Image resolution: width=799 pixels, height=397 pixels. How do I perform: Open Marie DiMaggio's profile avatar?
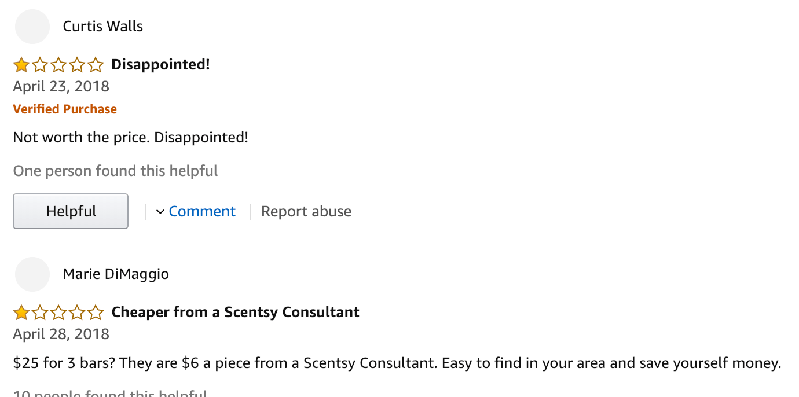[x=32, y=274]
